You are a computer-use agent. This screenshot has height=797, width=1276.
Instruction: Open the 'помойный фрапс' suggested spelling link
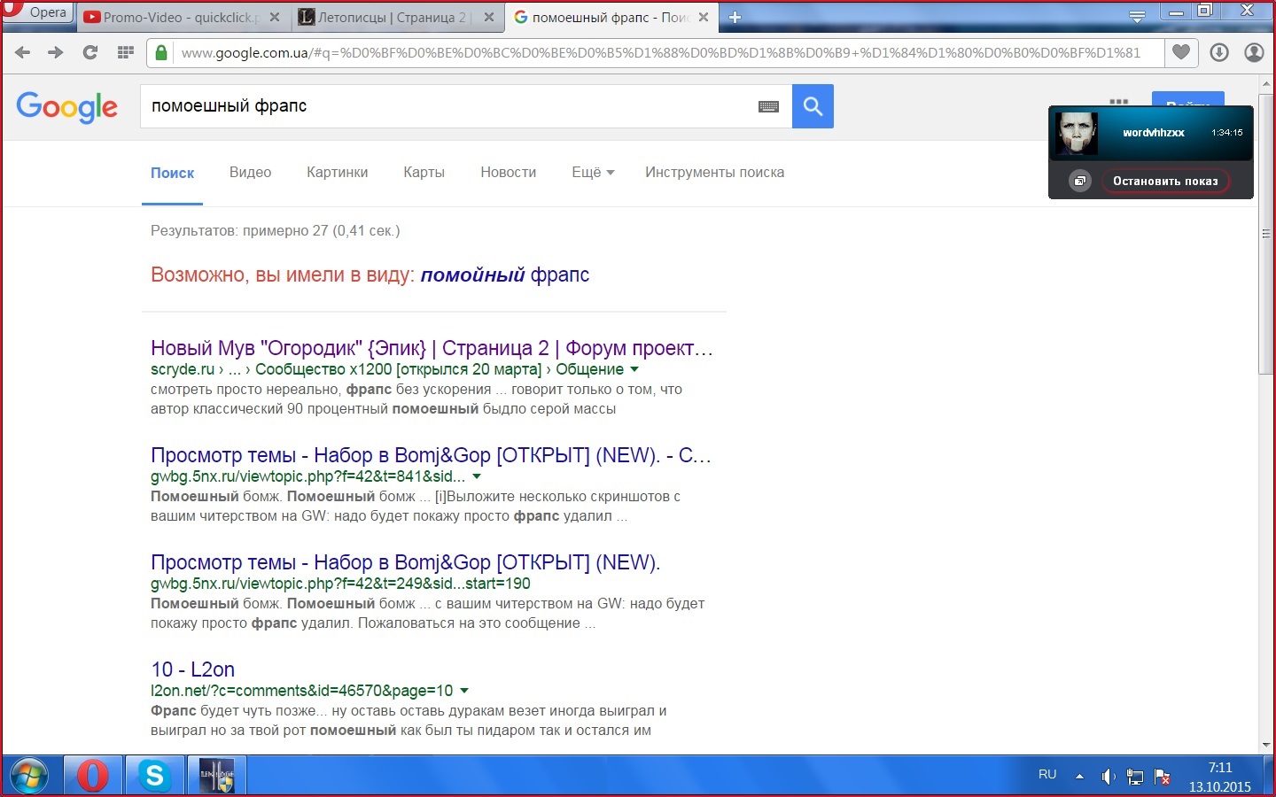pyautogui.click(x=504, y=275)
